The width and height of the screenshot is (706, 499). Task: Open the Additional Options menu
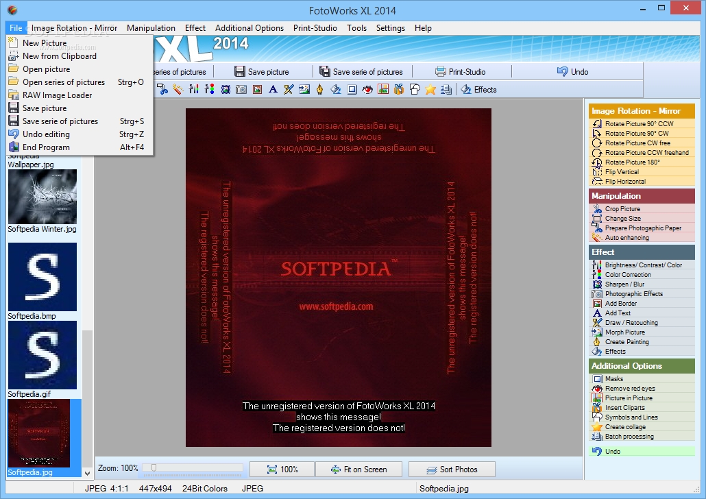pyautogui.click(x=249, y=28)
